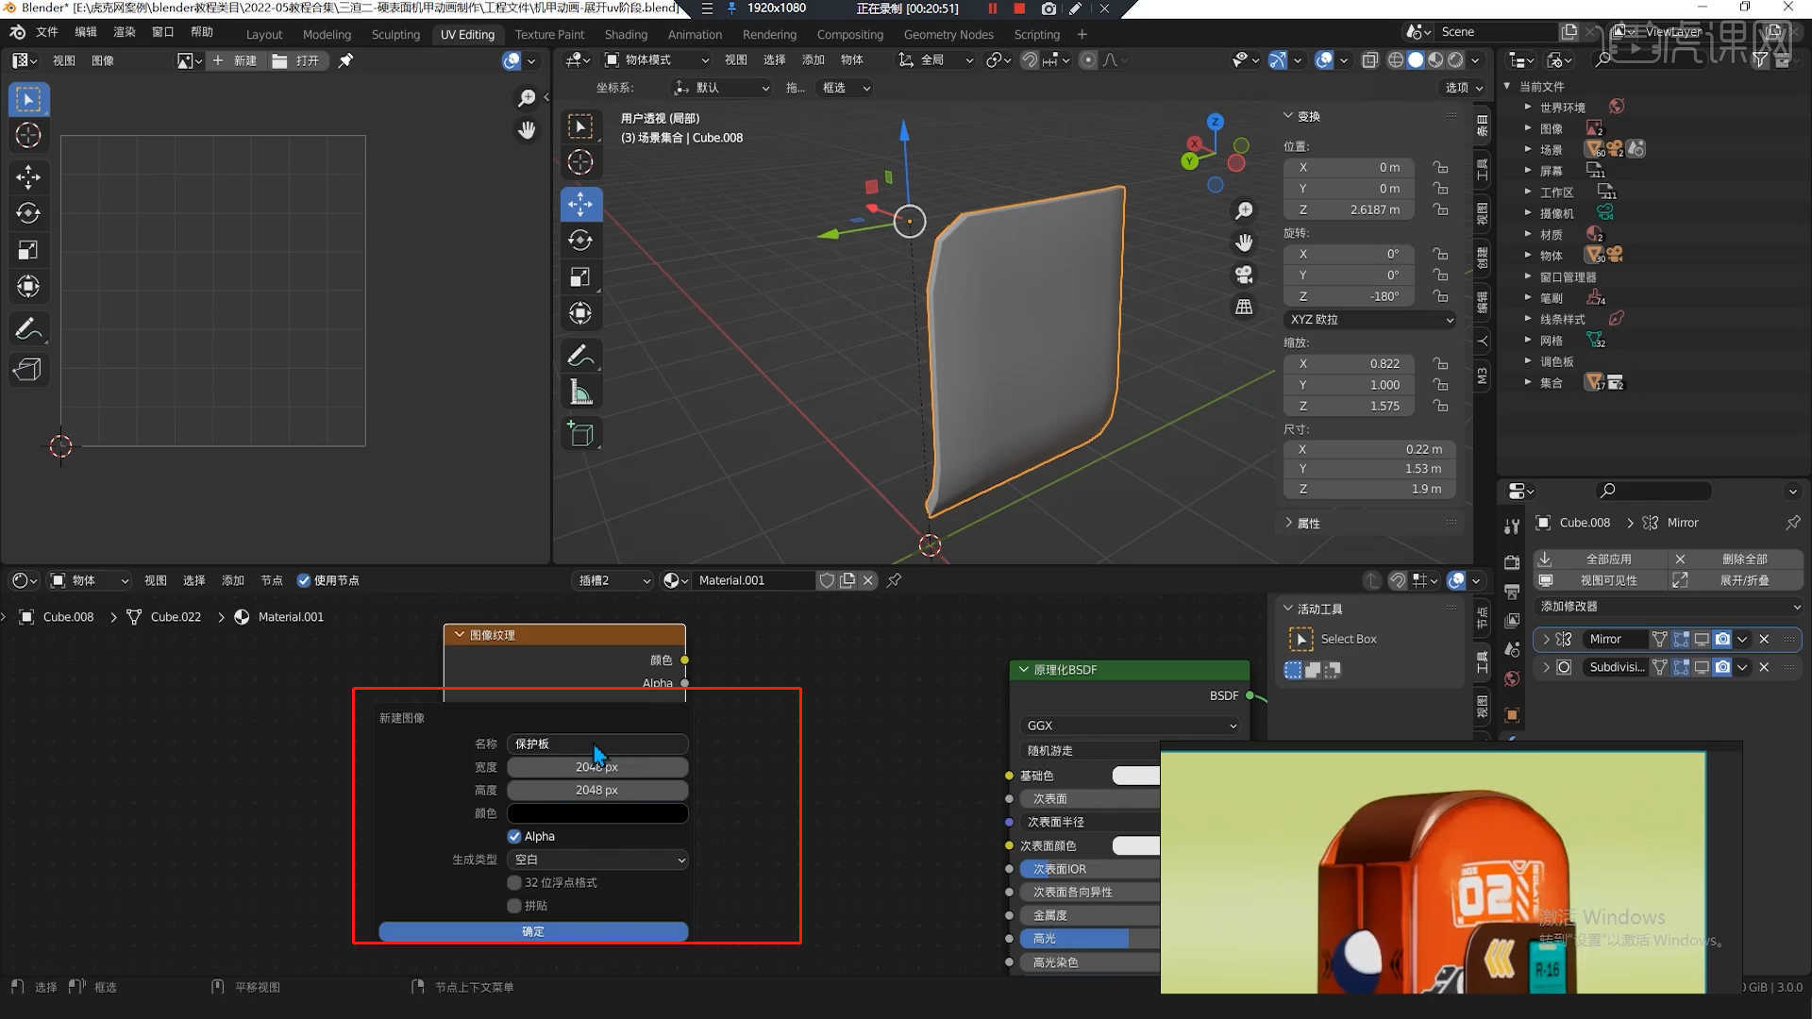Click the perspective/orthographic grid icon
This screenshot has width=1812, height=1019.
[1244, 307]
